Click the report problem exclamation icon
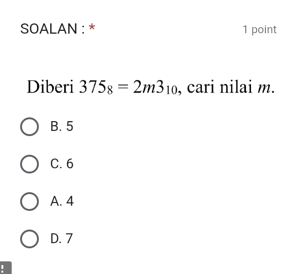This screenshot has height=274, width=294. [4, 268]
